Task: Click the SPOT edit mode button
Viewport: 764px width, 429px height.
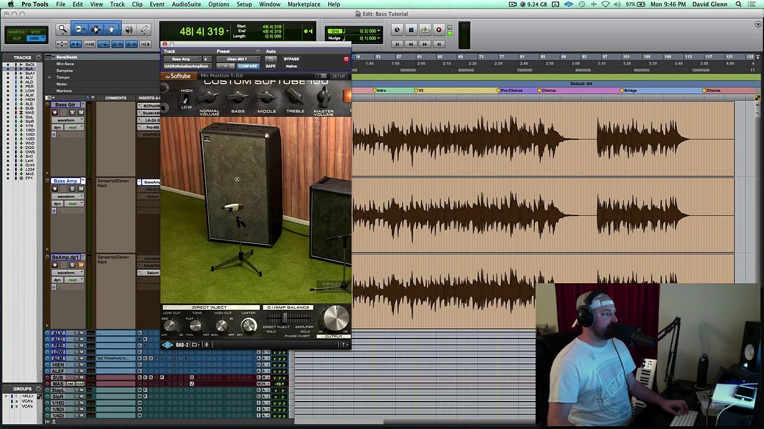Action: [36, 32]
